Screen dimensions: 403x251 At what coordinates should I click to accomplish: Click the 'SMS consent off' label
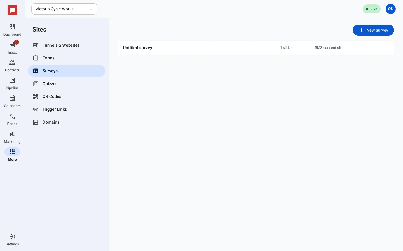coord(328,48)
